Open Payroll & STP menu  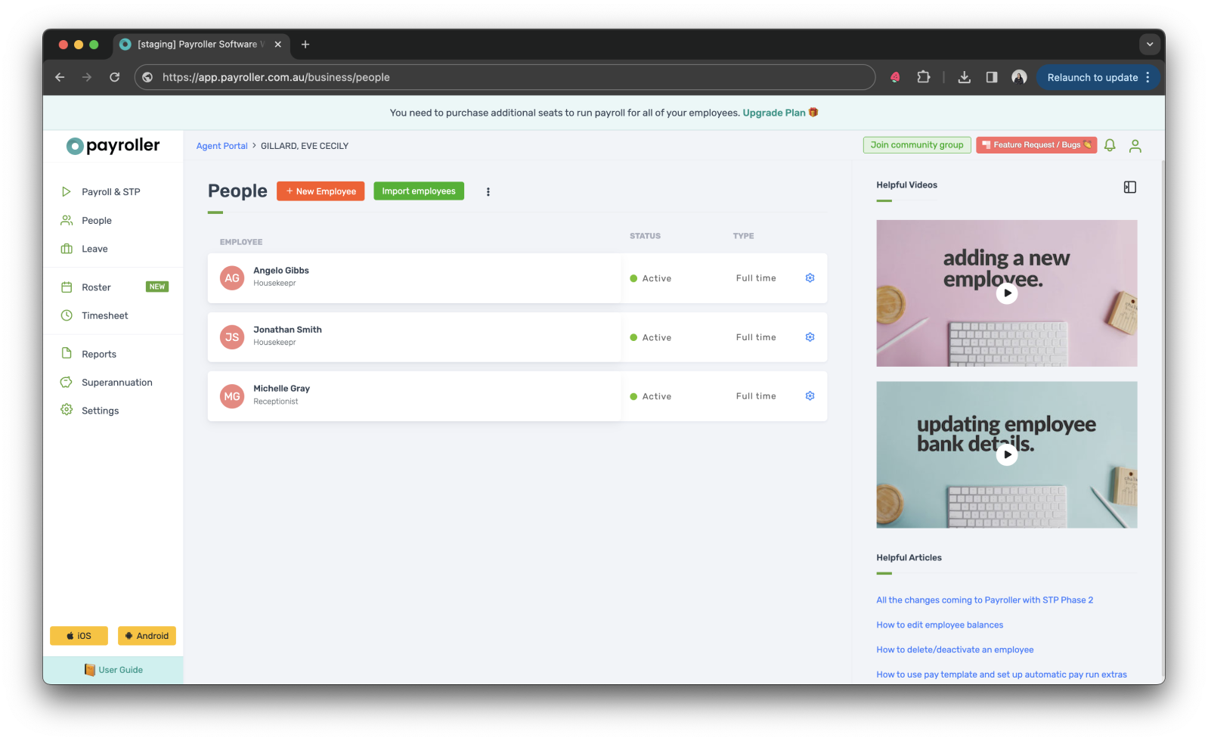111,192
